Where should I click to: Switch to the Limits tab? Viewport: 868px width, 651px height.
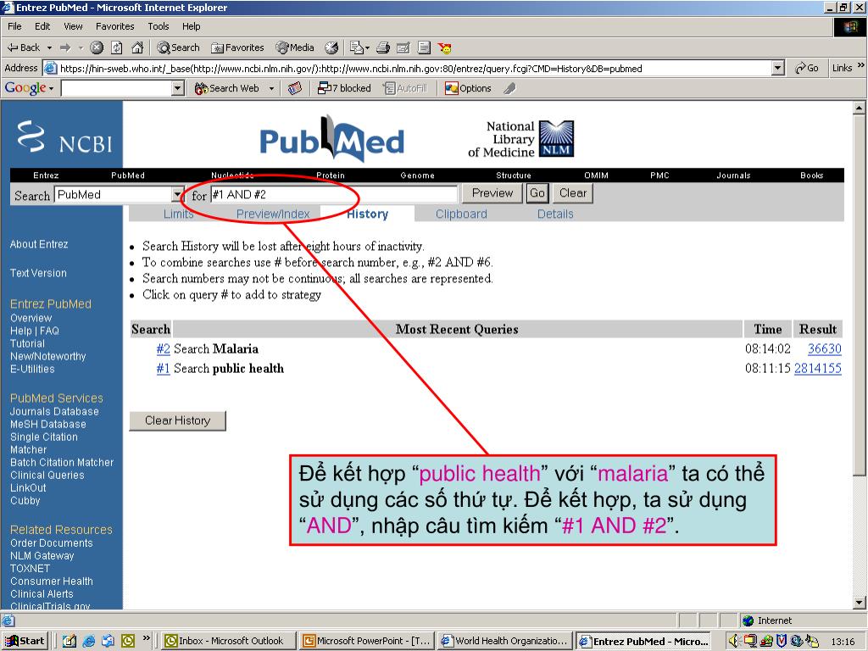[178, 214]
